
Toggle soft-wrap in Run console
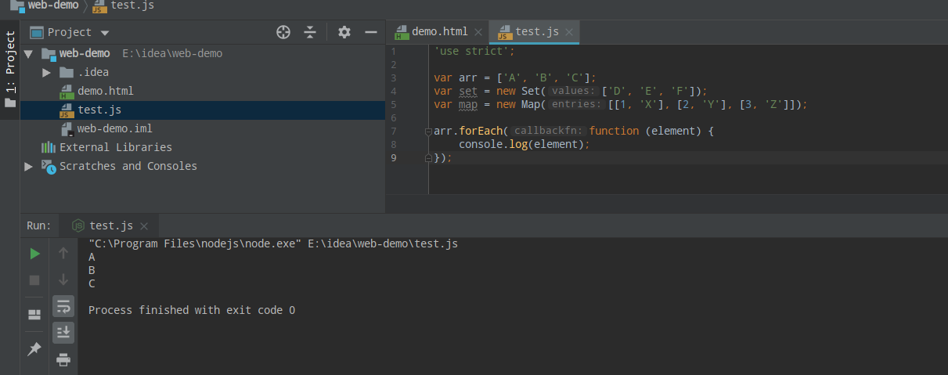(63, 305)
